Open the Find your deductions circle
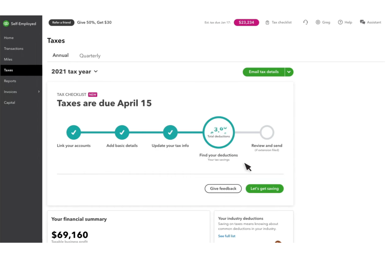The image size is (387, 258). (x=219, y=132)
